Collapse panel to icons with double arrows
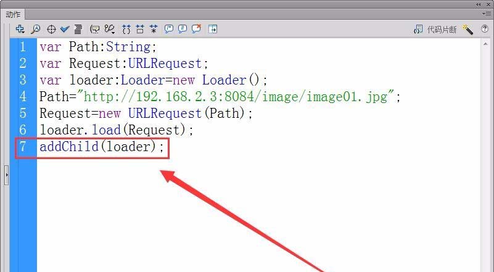 click(478, 4)
